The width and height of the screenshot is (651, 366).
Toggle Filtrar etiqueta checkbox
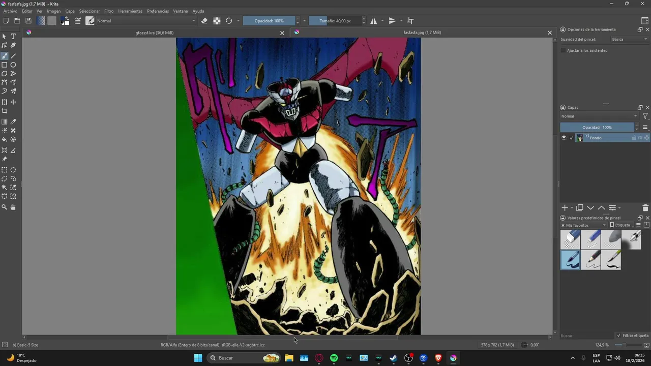(x=618, y=335)
